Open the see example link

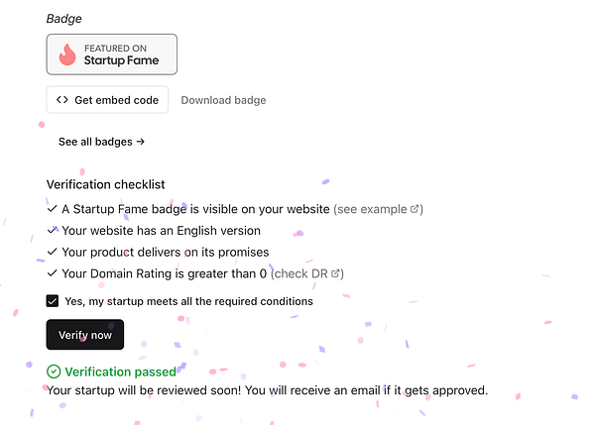pos(378,209)
